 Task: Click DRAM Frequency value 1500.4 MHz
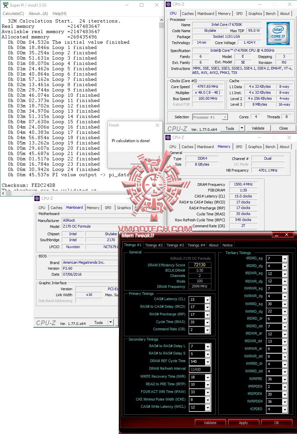pos(243,185)
